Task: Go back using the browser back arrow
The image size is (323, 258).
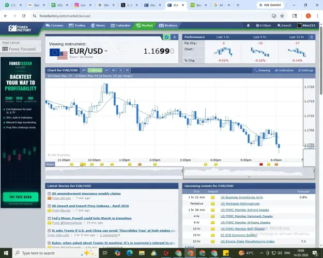Action: [x=6, y=16]
